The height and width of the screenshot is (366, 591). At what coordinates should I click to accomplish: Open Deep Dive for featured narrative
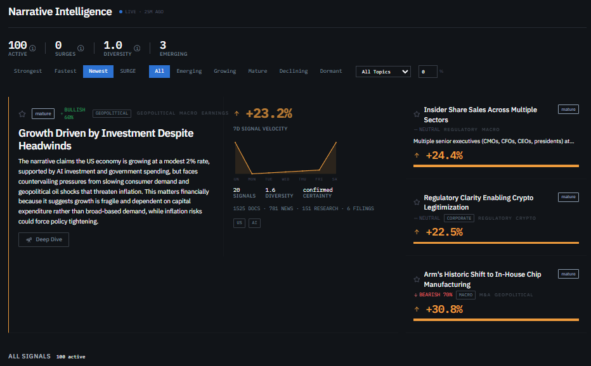pos(44,239)
